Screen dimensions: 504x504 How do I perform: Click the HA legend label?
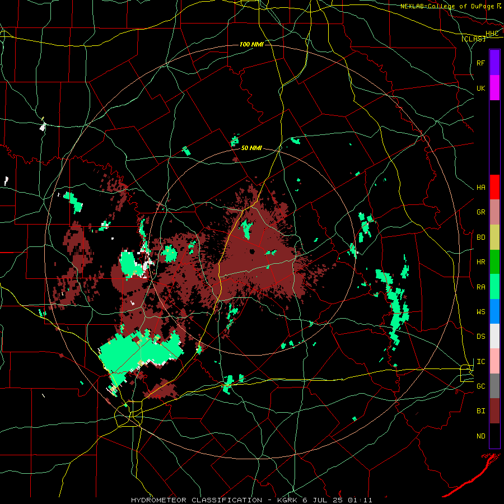pos(480,188)
